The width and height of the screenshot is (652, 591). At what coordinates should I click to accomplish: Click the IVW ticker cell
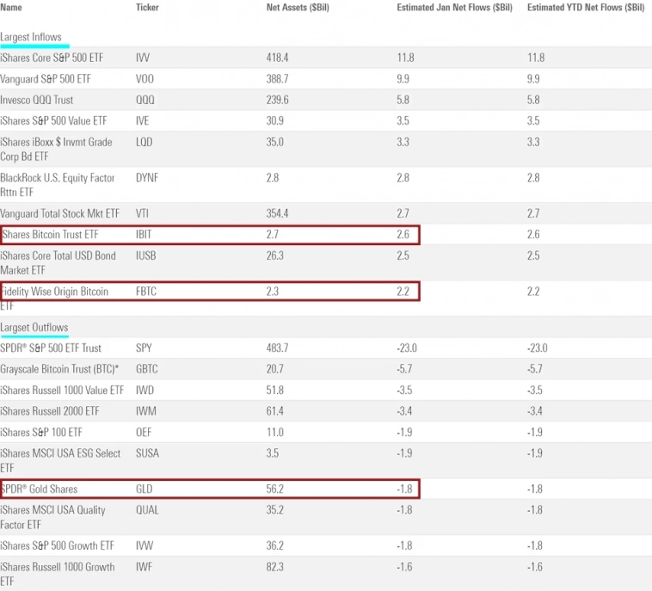point(145,545)
